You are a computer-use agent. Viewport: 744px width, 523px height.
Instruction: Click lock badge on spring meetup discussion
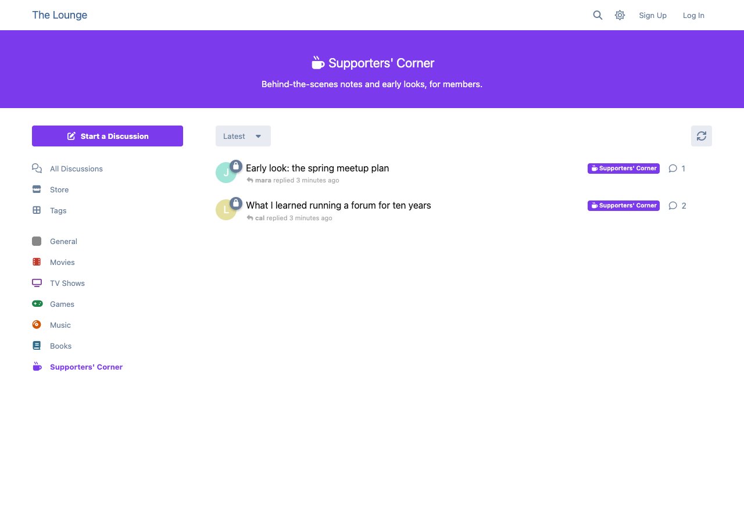[236, 166]
